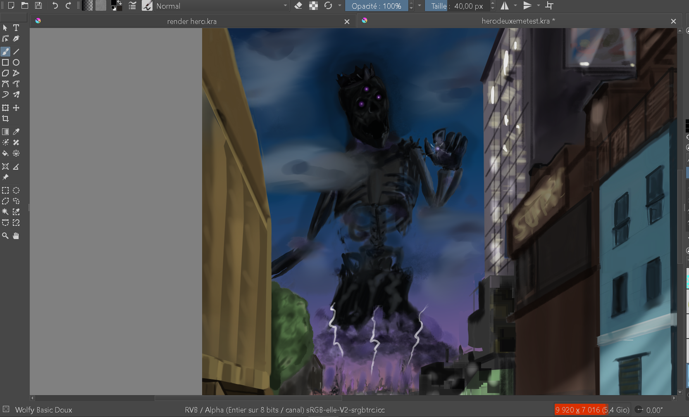
Task: Select the Ellipse shape tool
Action: pos(16,62)
